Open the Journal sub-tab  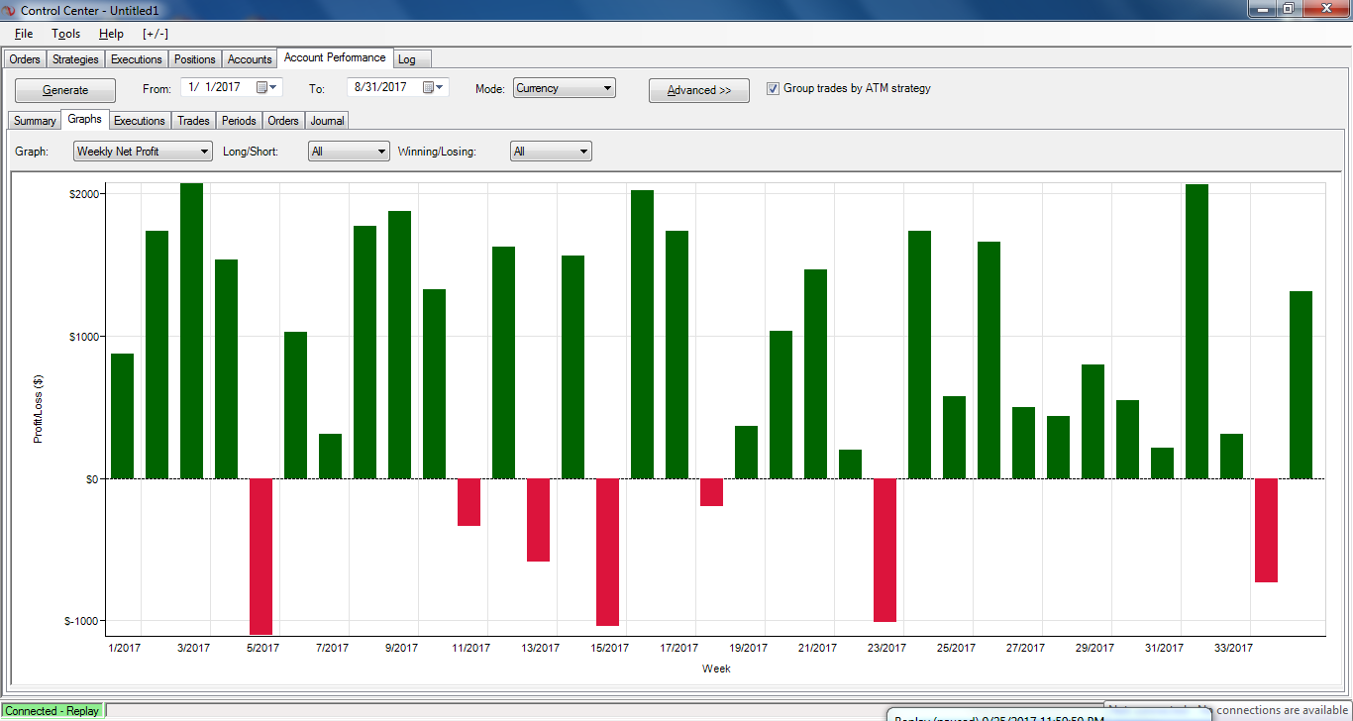click(327, 121)
